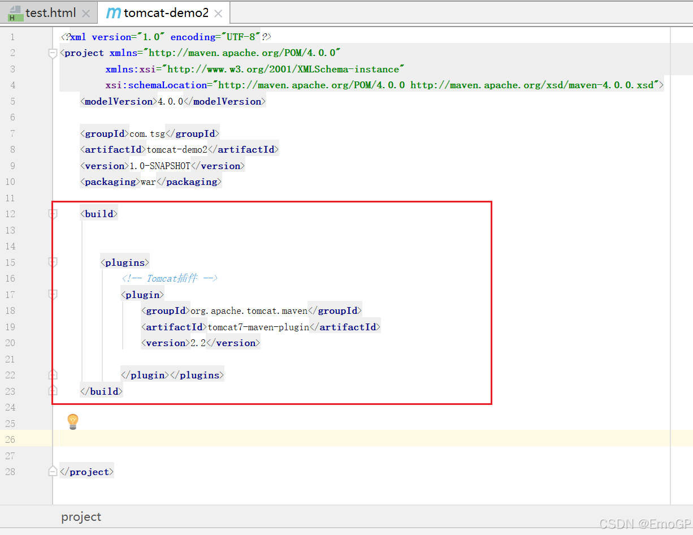Click groupId value org.apache.tomcat.maven
This screenshot has height=535, width=693.
coord(249,310)
